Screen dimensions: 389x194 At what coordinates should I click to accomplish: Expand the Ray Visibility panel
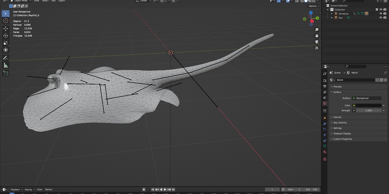coord(358,123)
